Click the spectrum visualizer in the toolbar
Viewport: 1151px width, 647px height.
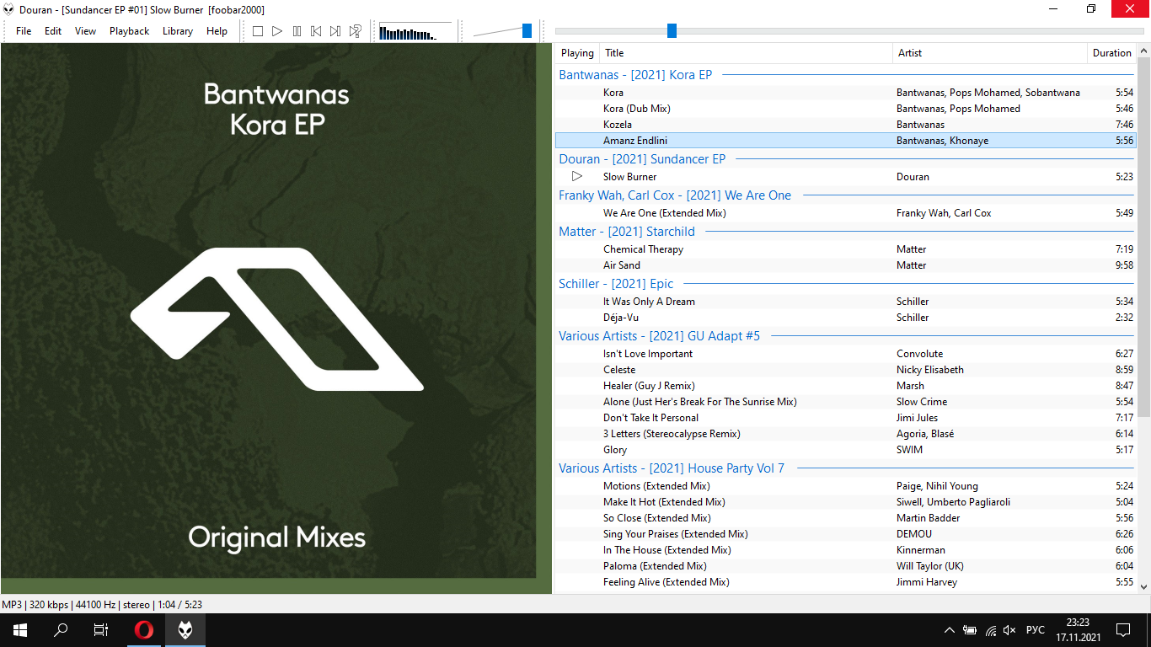coord(415,32)
